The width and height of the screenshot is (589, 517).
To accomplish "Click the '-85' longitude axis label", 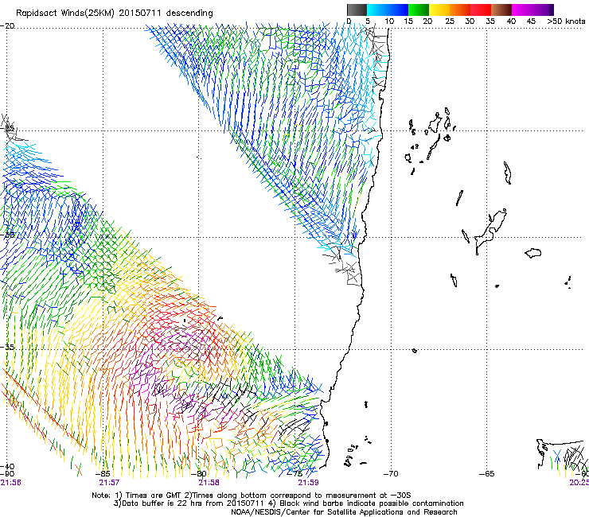I will 103,474.
